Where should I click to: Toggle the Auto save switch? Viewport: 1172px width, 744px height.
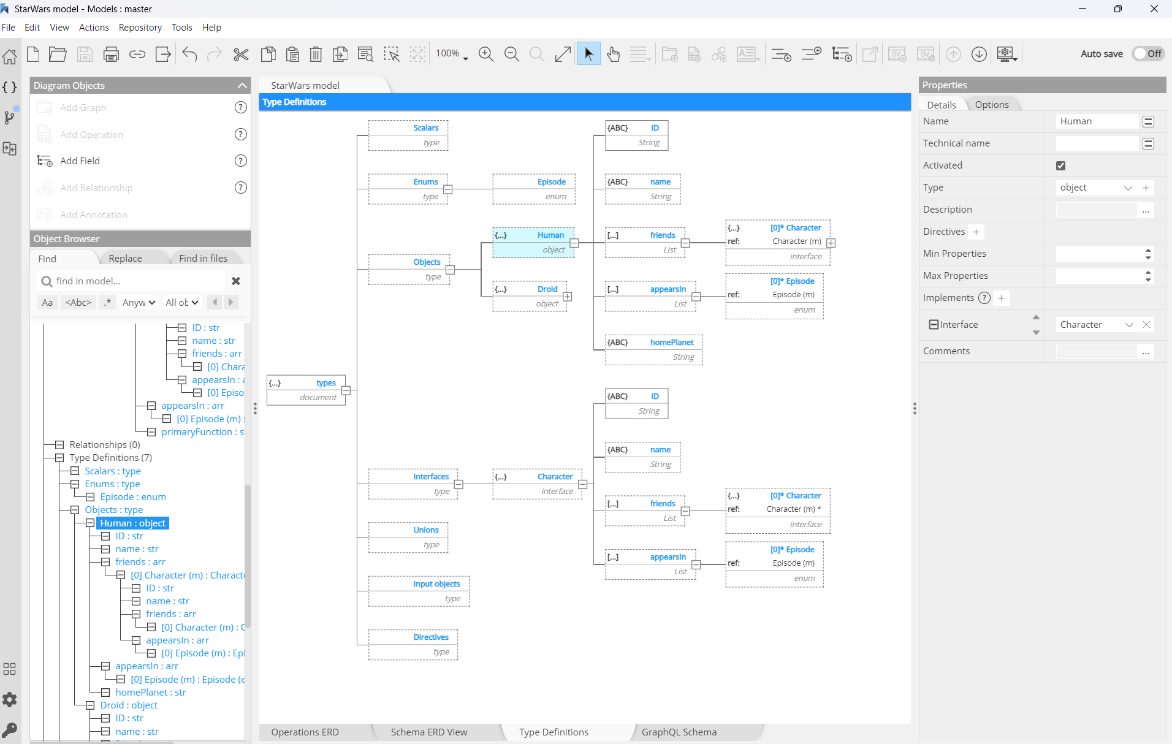tap(1148, 53)
